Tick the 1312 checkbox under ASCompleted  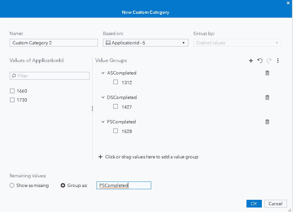click(x=116, y=82)
